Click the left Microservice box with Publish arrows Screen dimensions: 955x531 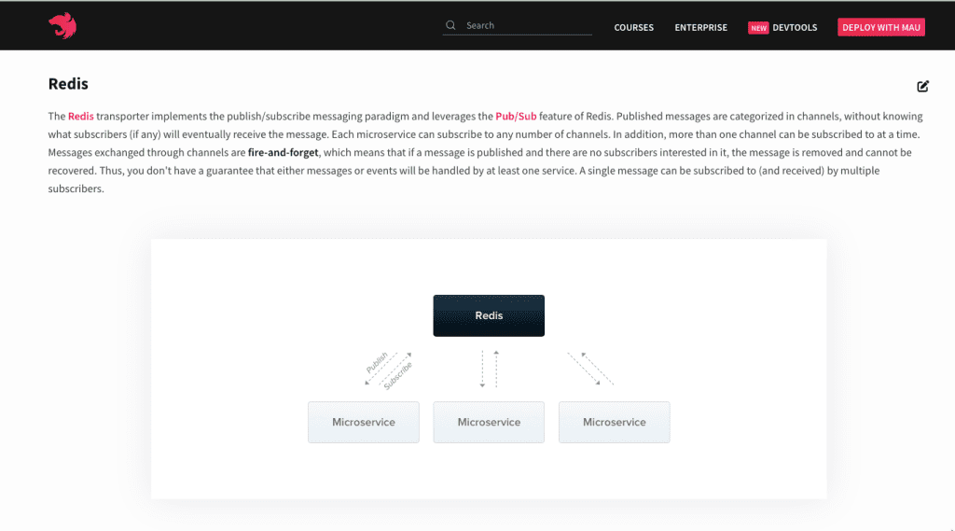[363, 422]
